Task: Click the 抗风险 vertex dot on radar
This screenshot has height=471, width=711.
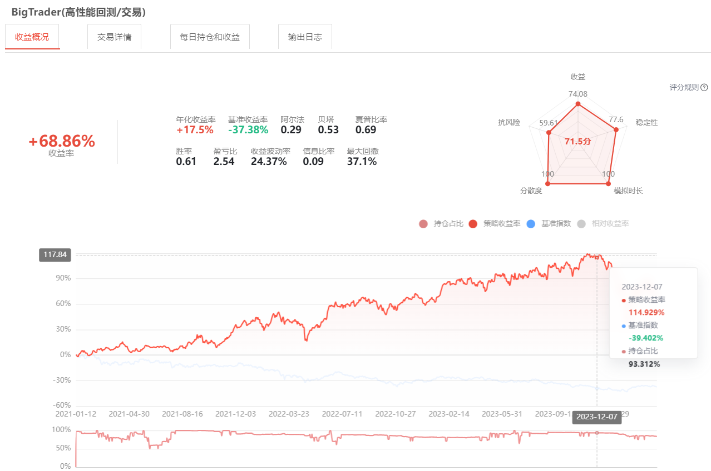Action: pos(549,132)
